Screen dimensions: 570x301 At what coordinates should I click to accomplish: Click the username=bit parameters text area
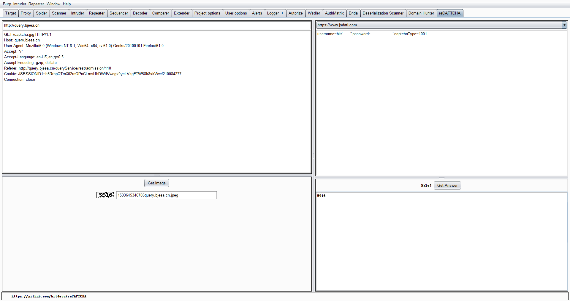point(442,102)
